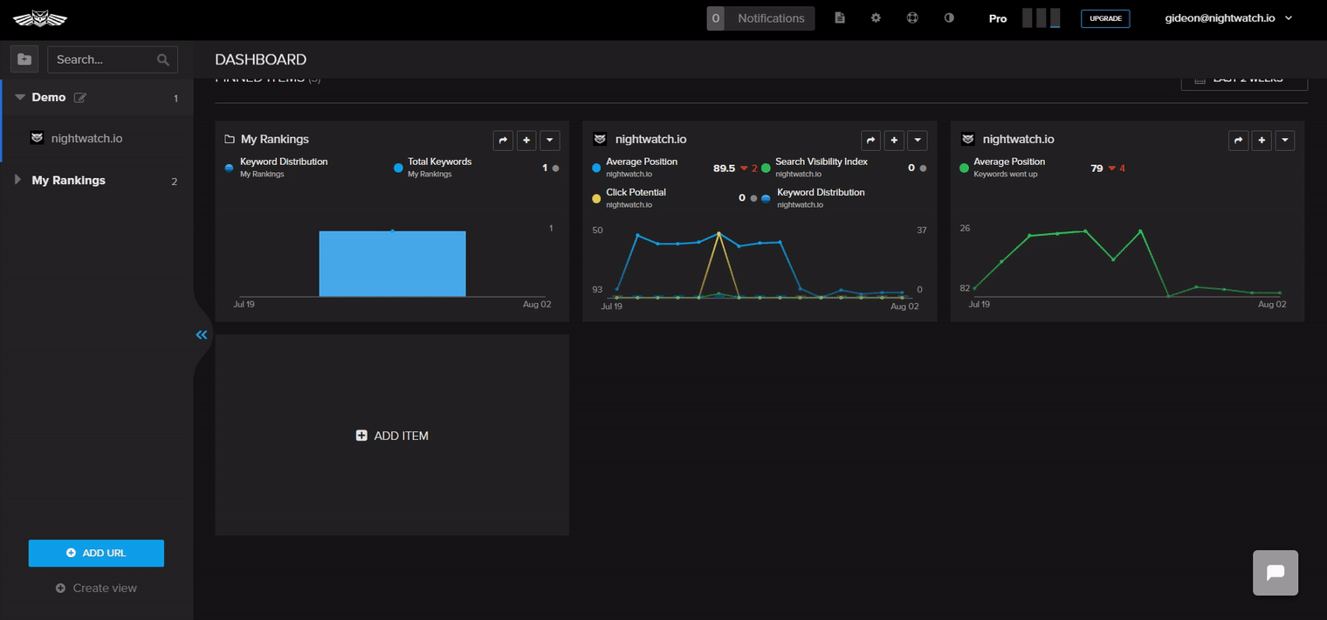Open the help lifebuoy icon
1327x620 pixels.
click(912, 17)
